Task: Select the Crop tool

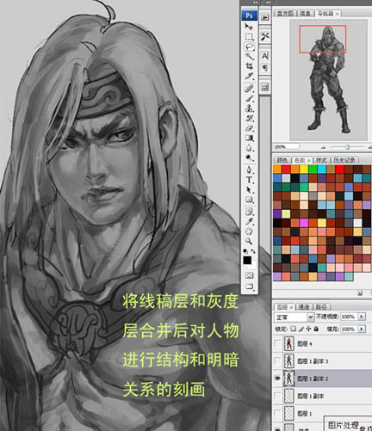Action: pos(249,66)
